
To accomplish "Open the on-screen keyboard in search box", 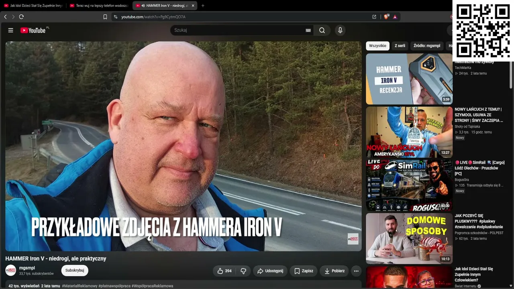I will click(x=308, y=30).
